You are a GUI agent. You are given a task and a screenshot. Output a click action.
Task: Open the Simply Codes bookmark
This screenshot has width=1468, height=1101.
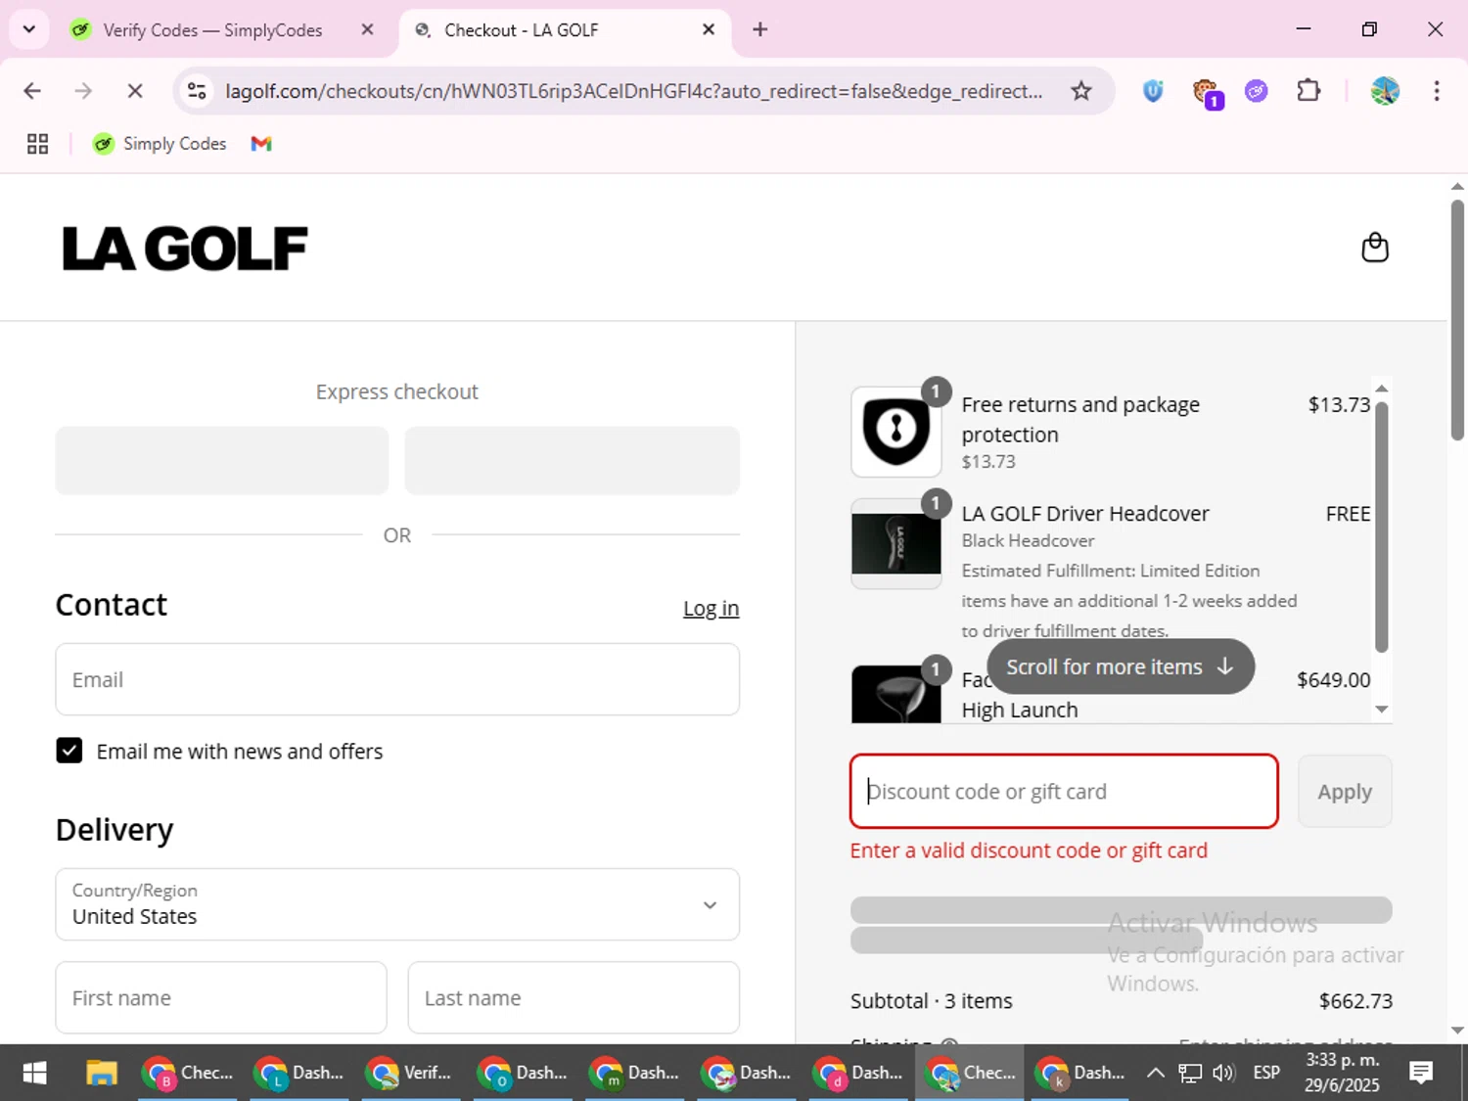(x=160, y=144)
